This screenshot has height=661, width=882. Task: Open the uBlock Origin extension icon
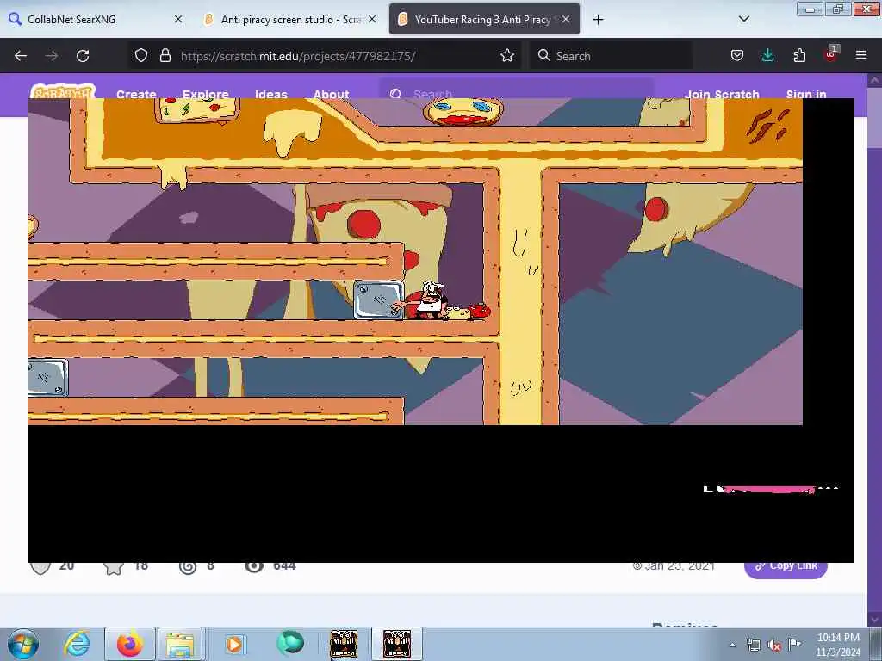coord(831,54)
